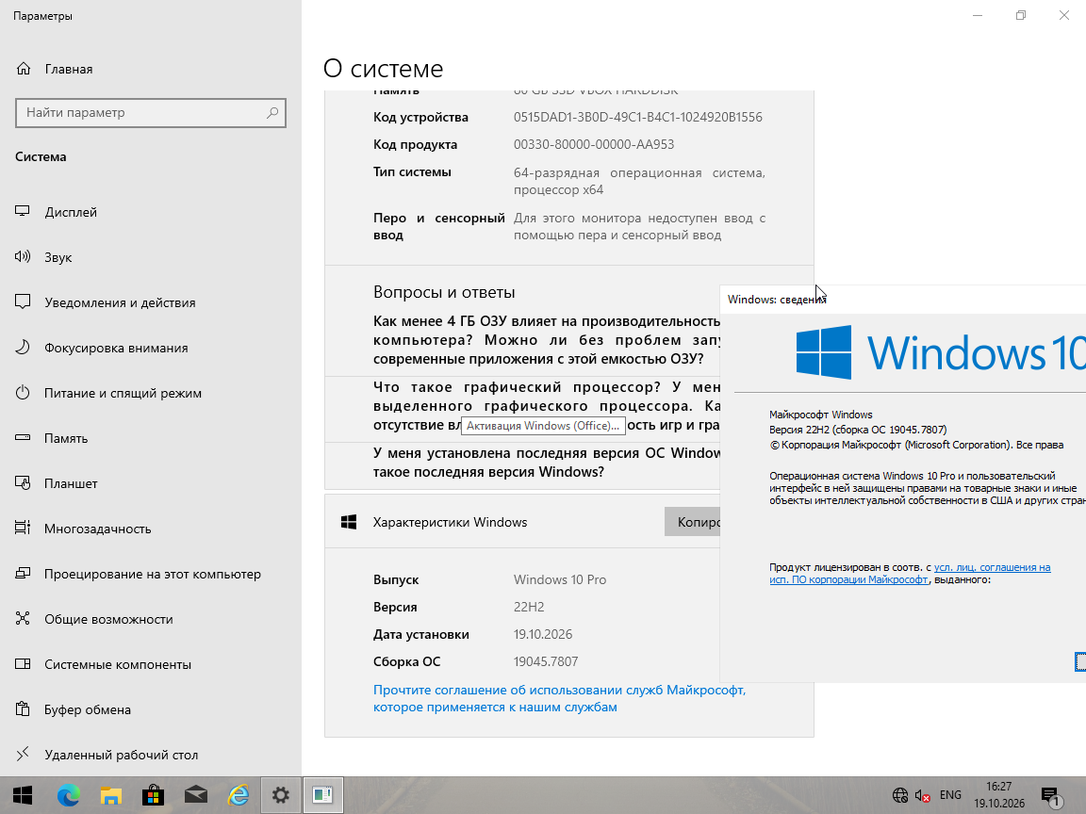Switch to Settings gear in the taskbar
The image size is (1086, 814).
[x=281, y=795]
